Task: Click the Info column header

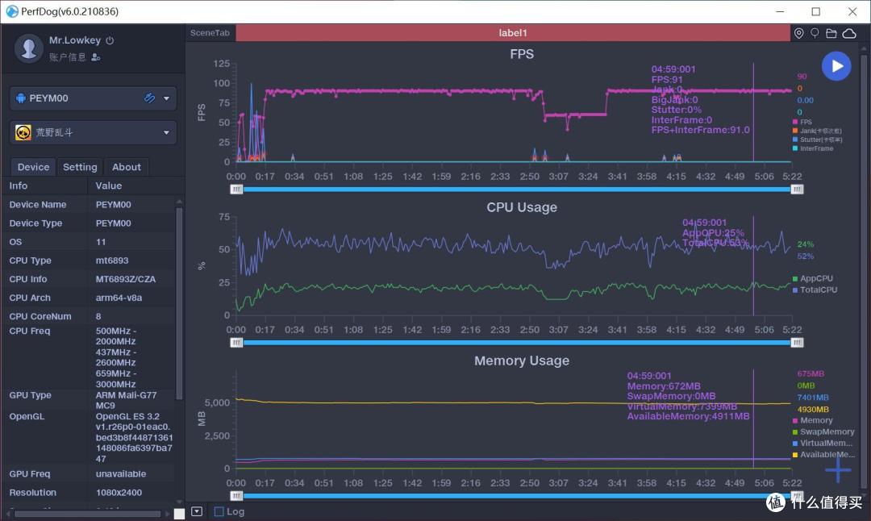Action: (x=19, y=185)
